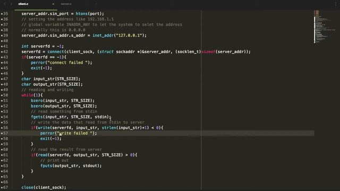Click the forward navigation arrow in tab bar
This screenshot has width=340, height=191.
point(11,4)
